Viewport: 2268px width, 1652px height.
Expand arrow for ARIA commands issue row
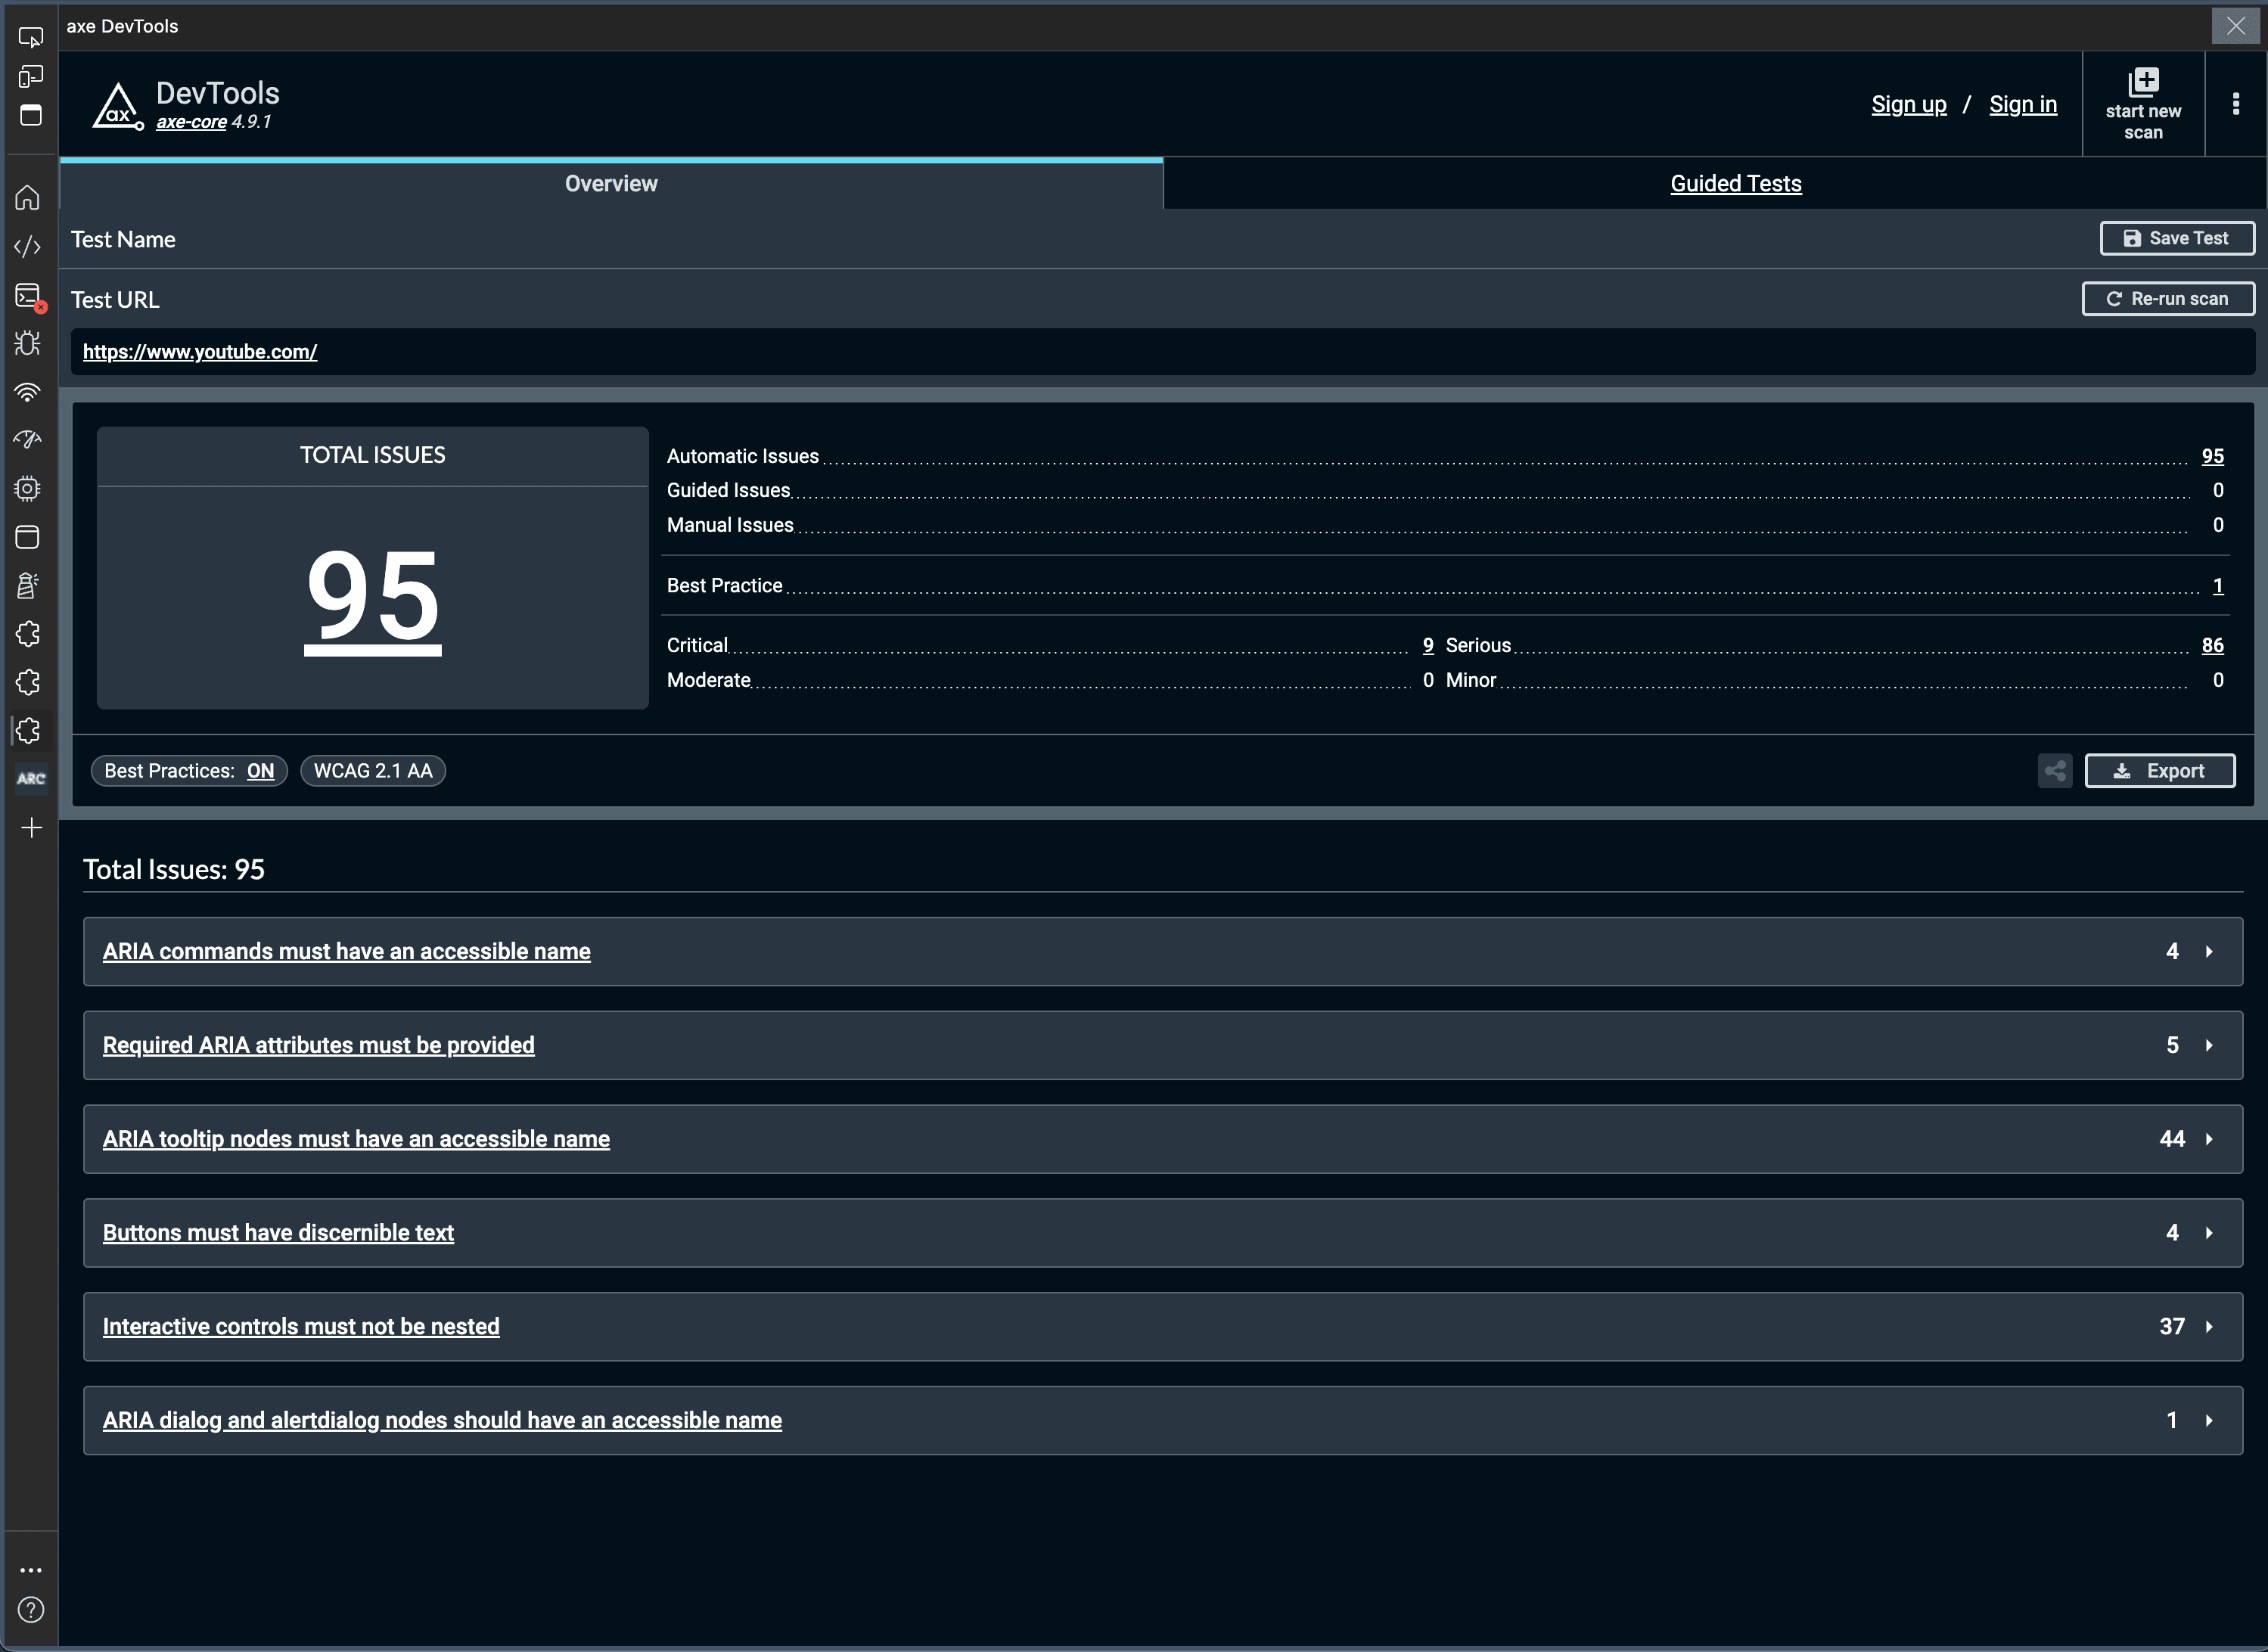point(2209,952)
